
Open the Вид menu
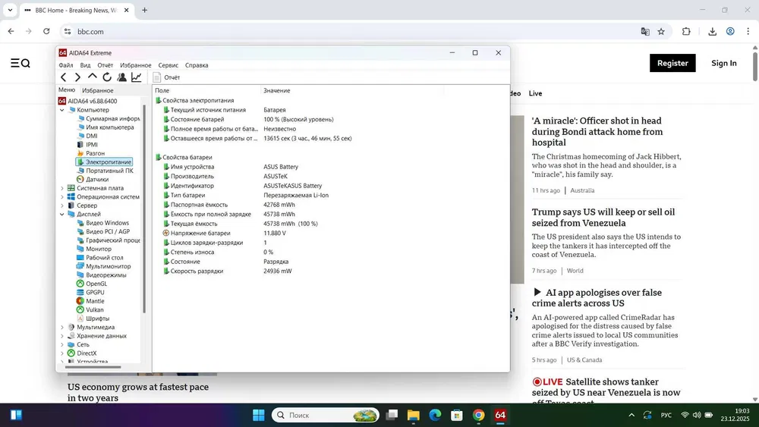85,65
